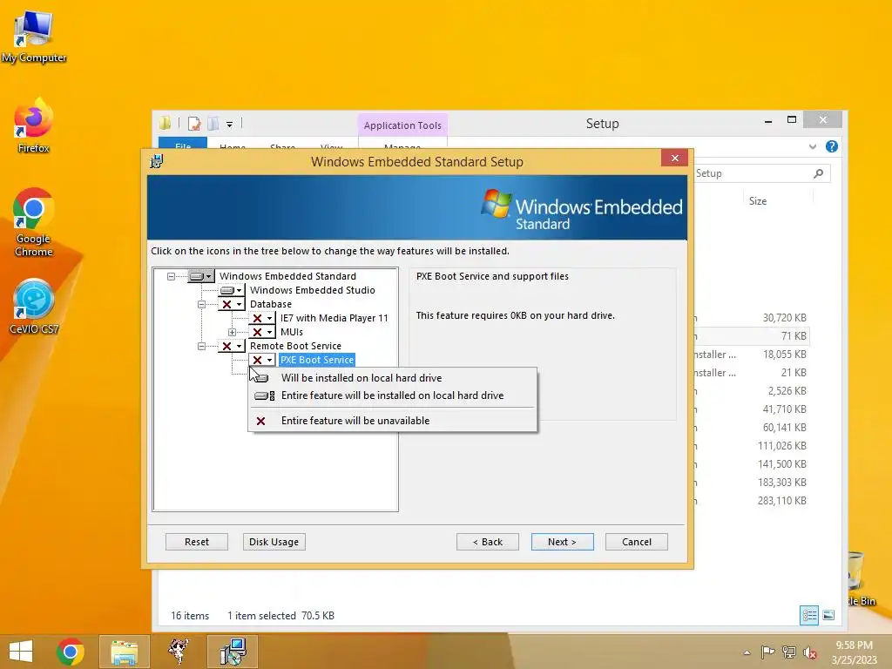The height and width of the screenshot is (669, 892).
Task: Click the cartoon character taskbar icon
Action: click(179, 652)
